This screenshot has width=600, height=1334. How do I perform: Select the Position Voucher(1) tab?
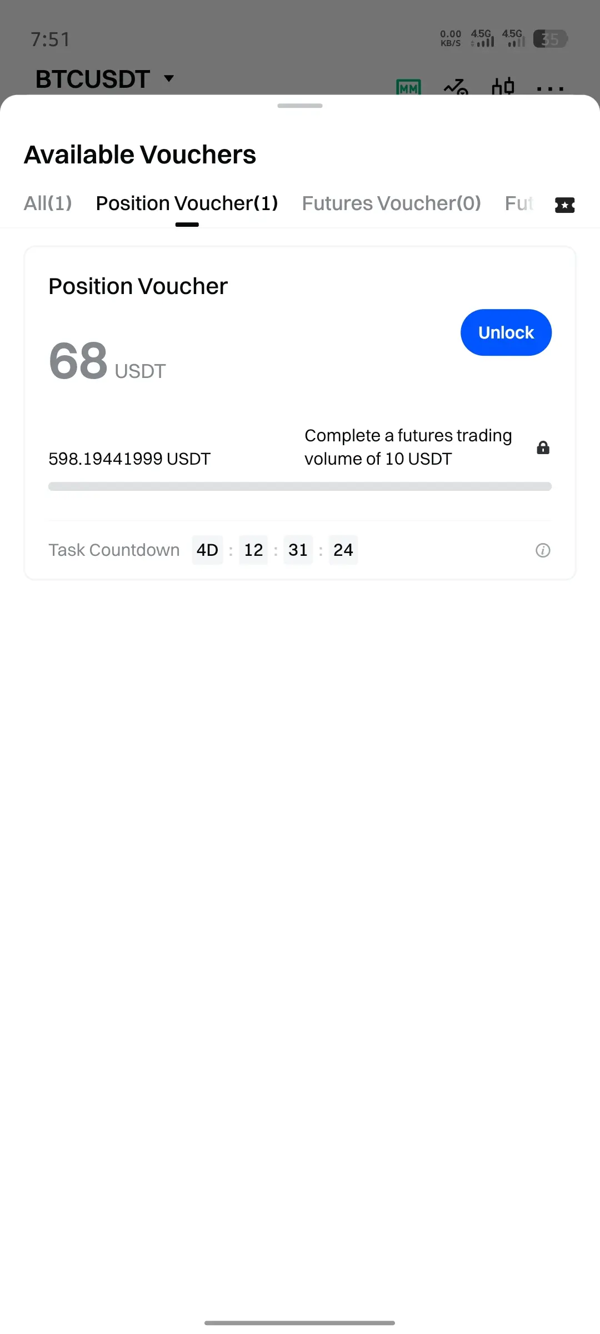click(x=187, y=203)
